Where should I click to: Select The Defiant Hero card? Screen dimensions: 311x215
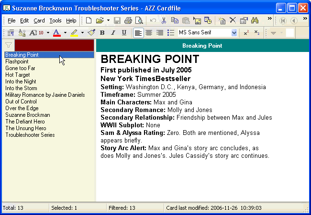click(x=49, y=122)
